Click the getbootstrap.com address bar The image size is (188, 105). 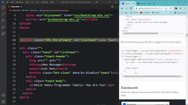(x=151, y=8)
